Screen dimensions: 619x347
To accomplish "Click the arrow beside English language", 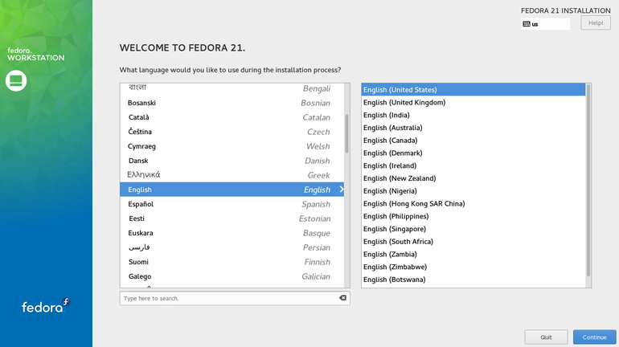I will [342, 190].
